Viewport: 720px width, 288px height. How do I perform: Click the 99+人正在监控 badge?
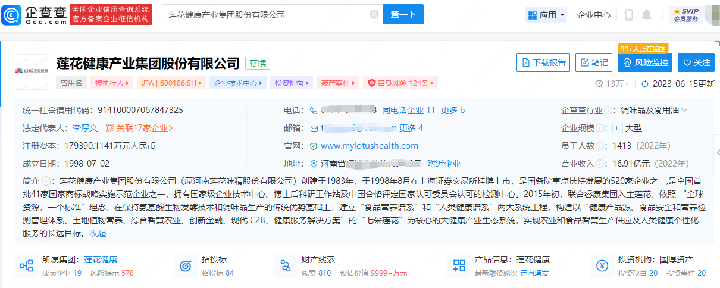pyautogui.click(x=643, y=48)
